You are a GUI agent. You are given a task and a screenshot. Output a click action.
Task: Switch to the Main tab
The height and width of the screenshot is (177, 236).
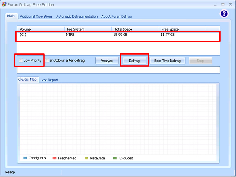11,16
